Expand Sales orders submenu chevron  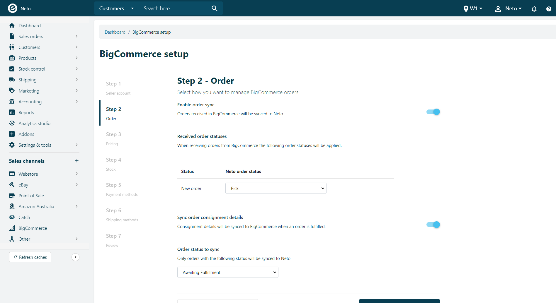[77, 36]
